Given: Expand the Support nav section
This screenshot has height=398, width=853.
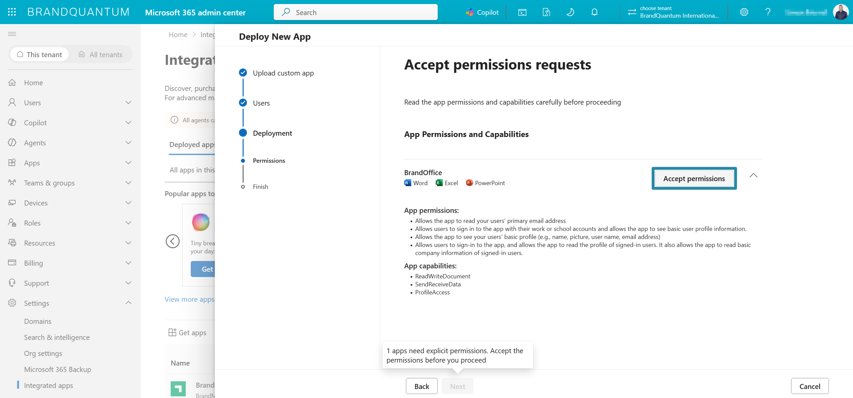Looking at the screenshot, I should [x=128, y=283].
